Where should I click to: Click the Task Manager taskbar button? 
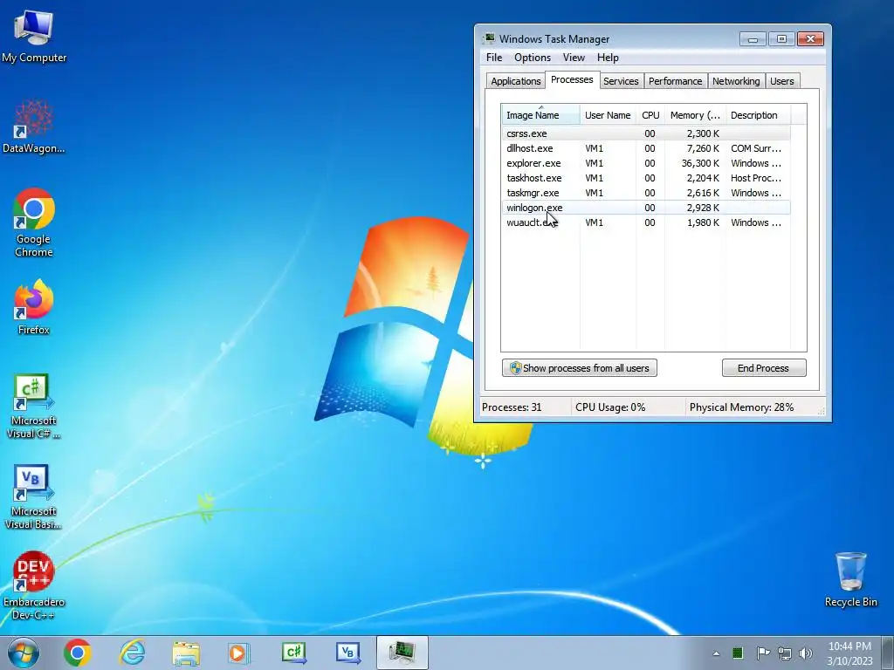pos(402,653)
